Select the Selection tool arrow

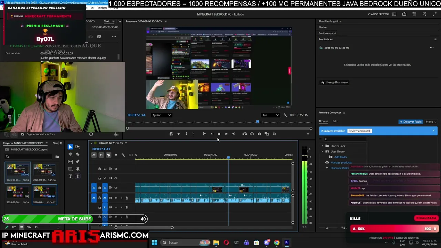70,147
